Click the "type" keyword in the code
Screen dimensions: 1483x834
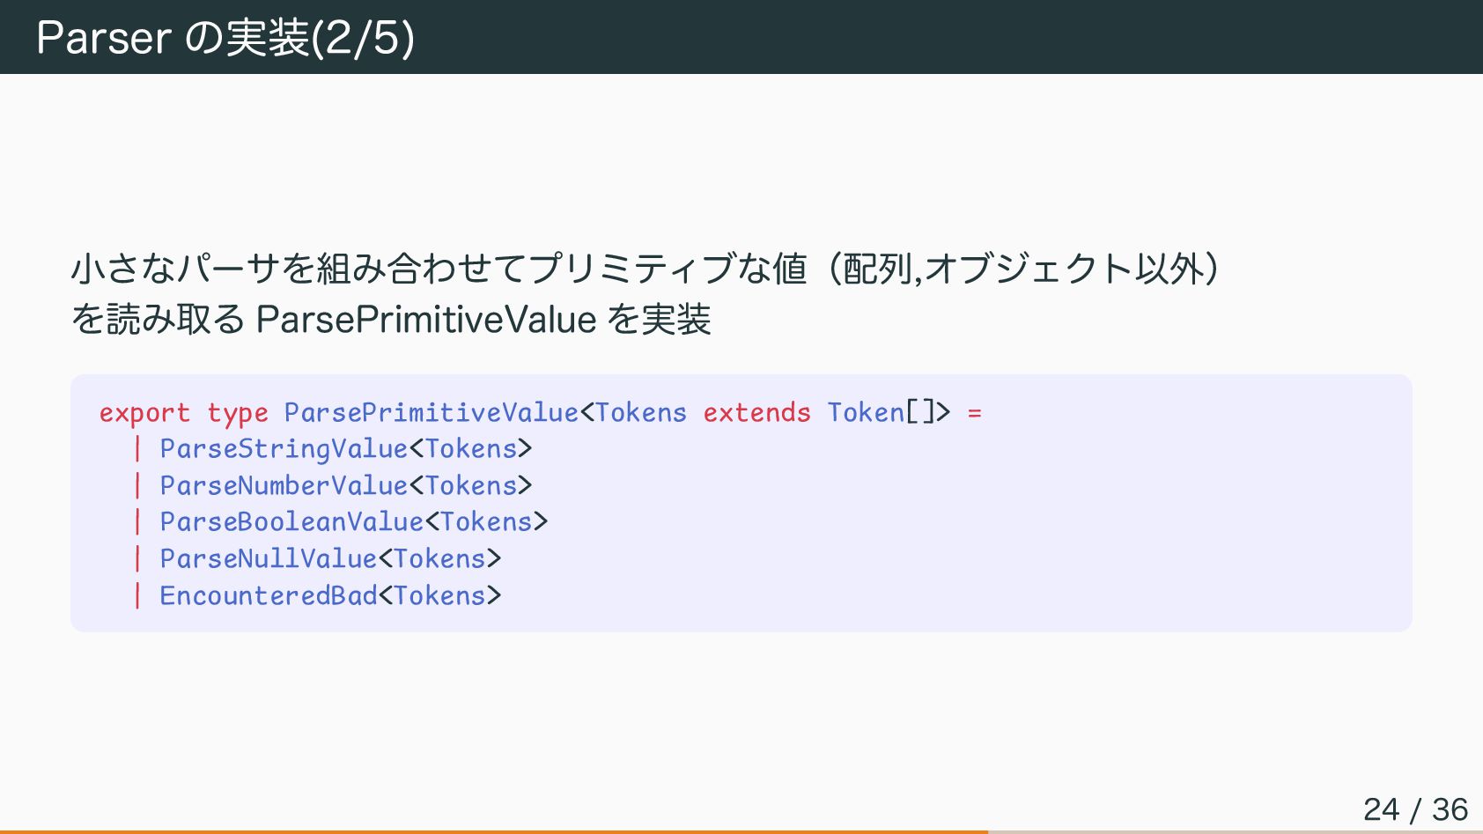coord(237,412)
